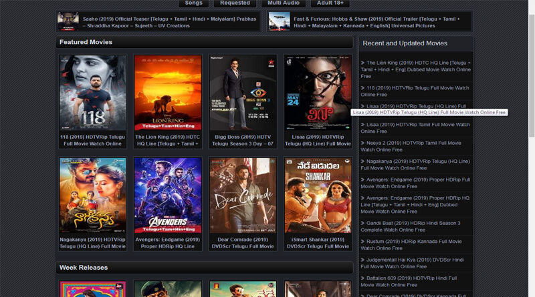This screenshot has height=297, width=535.
Task: Click the Fast & Furious trailer thumbnail
Action: coord(279,21)
